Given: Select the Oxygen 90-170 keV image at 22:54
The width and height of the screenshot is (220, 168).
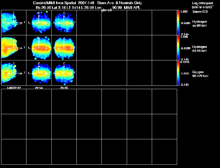Looking at the screenshot, I should [x=39, y=73].
